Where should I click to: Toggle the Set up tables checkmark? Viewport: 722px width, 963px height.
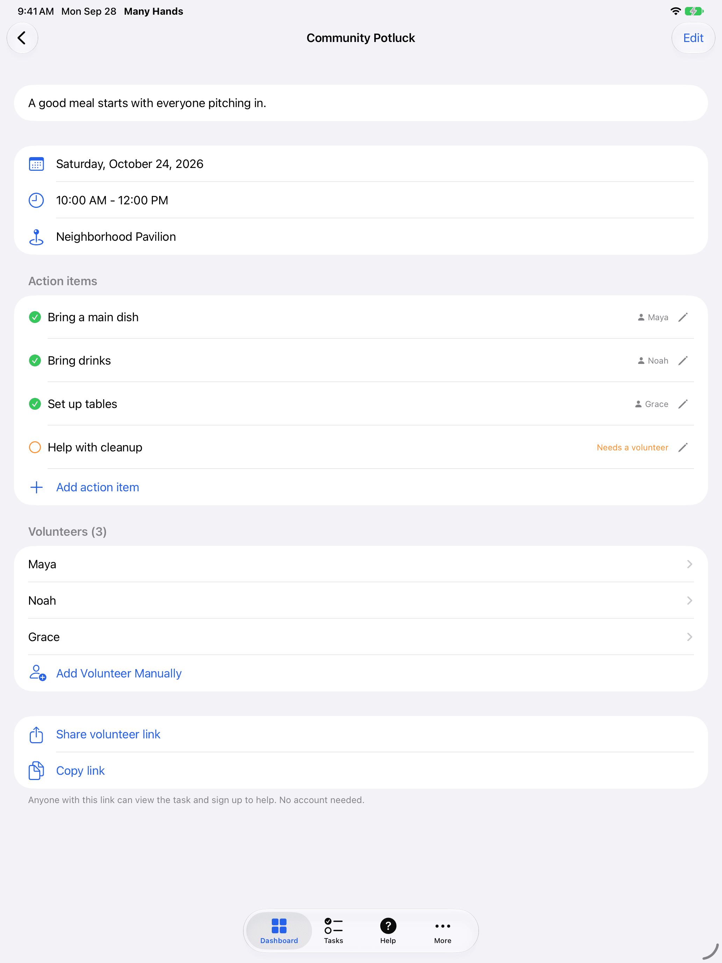pyautogui.click(x=35, y=404)
